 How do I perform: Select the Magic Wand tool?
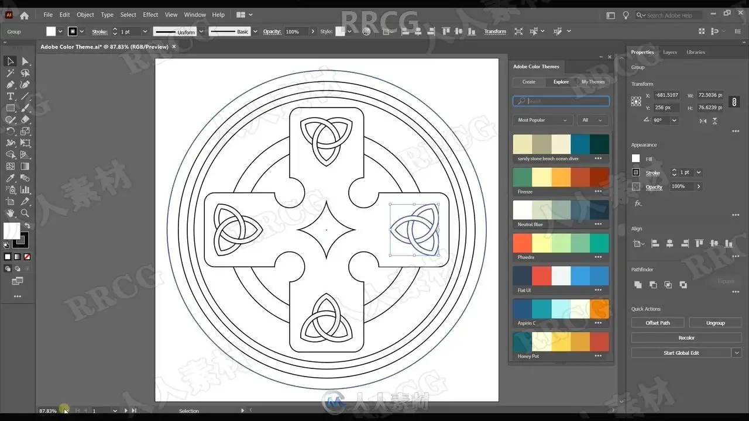(10, 73)
